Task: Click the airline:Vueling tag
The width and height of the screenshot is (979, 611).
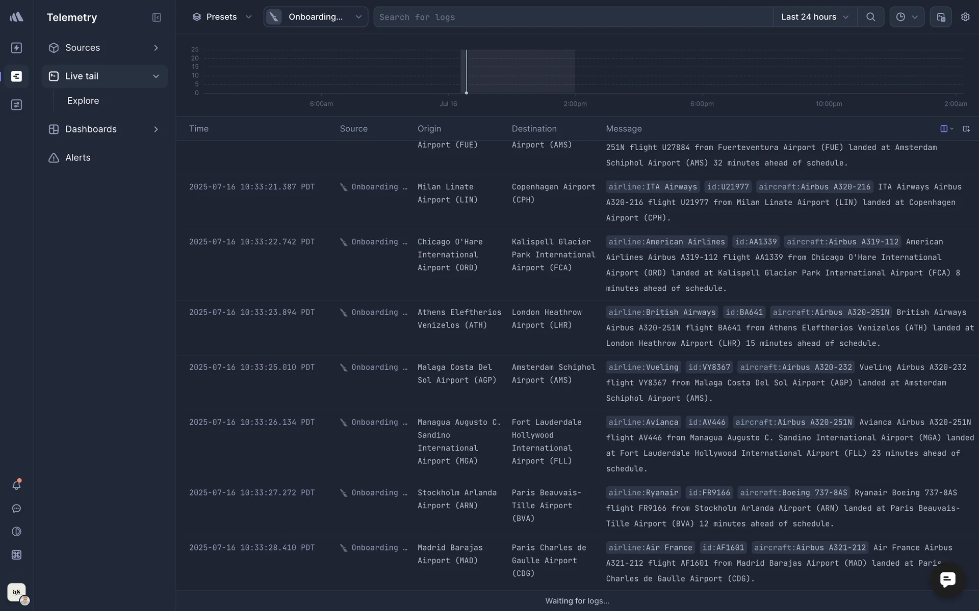Action: click(x=643, y=367)
